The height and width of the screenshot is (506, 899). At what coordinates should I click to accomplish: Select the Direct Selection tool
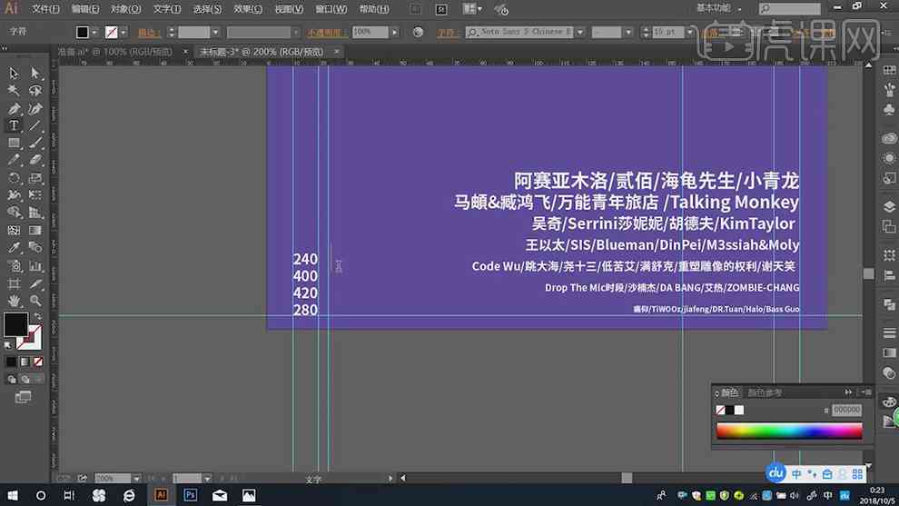(35, 73)
